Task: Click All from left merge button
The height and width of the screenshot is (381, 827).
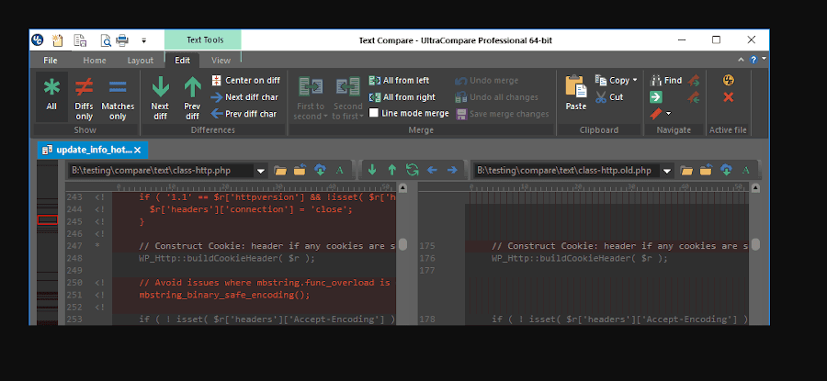Action: (399, 80)
